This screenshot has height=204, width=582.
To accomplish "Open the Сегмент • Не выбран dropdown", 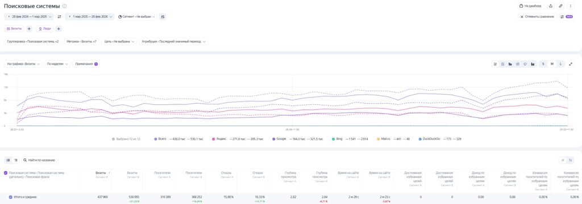I will [x=136, y=16].
